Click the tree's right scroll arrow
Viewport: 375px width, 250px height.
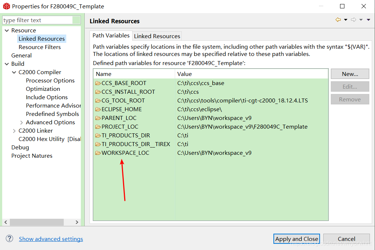[x=77, y=222]
